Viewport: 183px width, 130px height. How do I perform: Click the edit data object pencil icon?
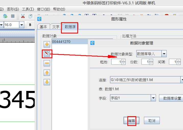click(x=47, y=54)
